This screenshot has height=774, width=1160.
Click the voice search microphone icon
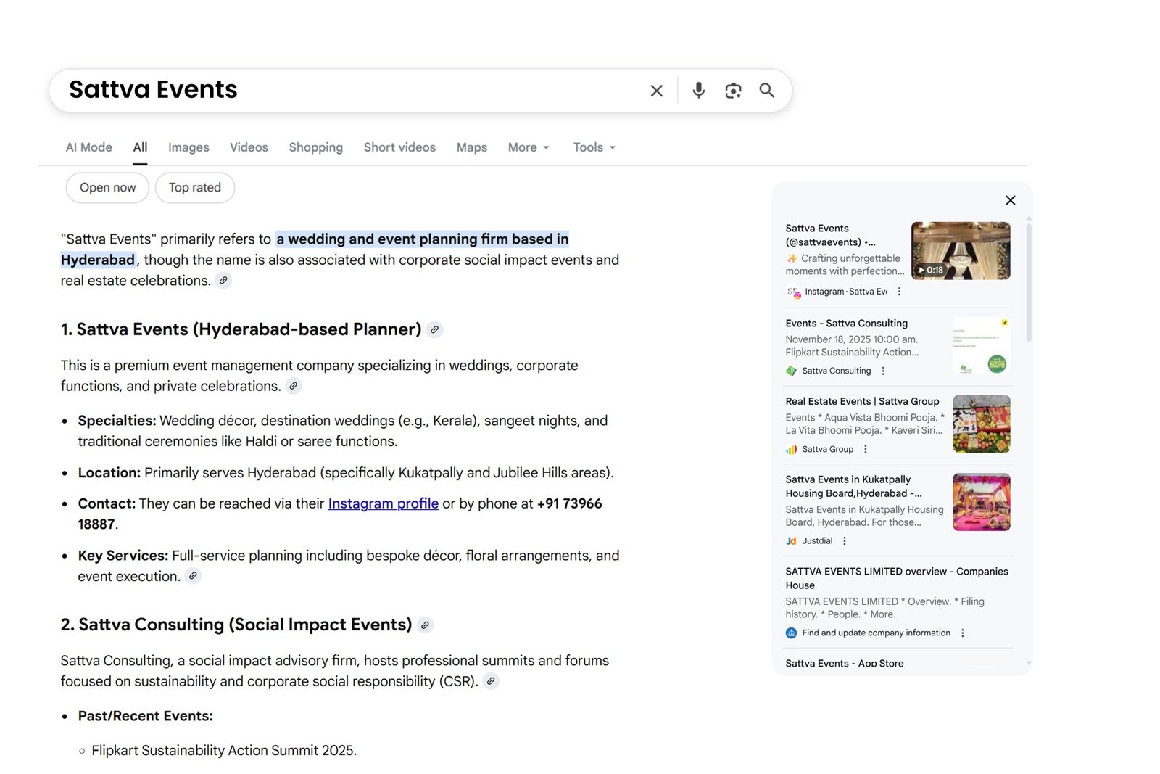click(698, 90)
